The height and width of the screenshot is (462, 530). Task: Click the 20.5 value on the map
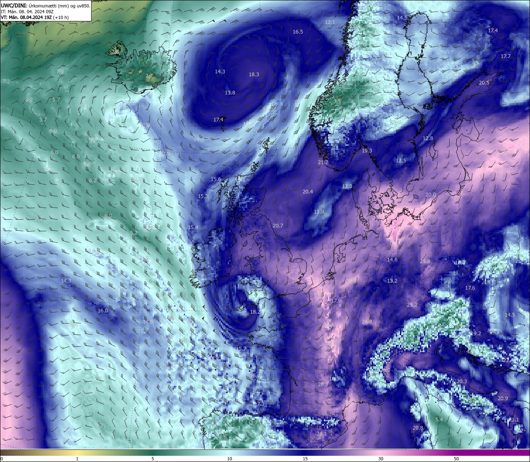click(x=484, y=83)
